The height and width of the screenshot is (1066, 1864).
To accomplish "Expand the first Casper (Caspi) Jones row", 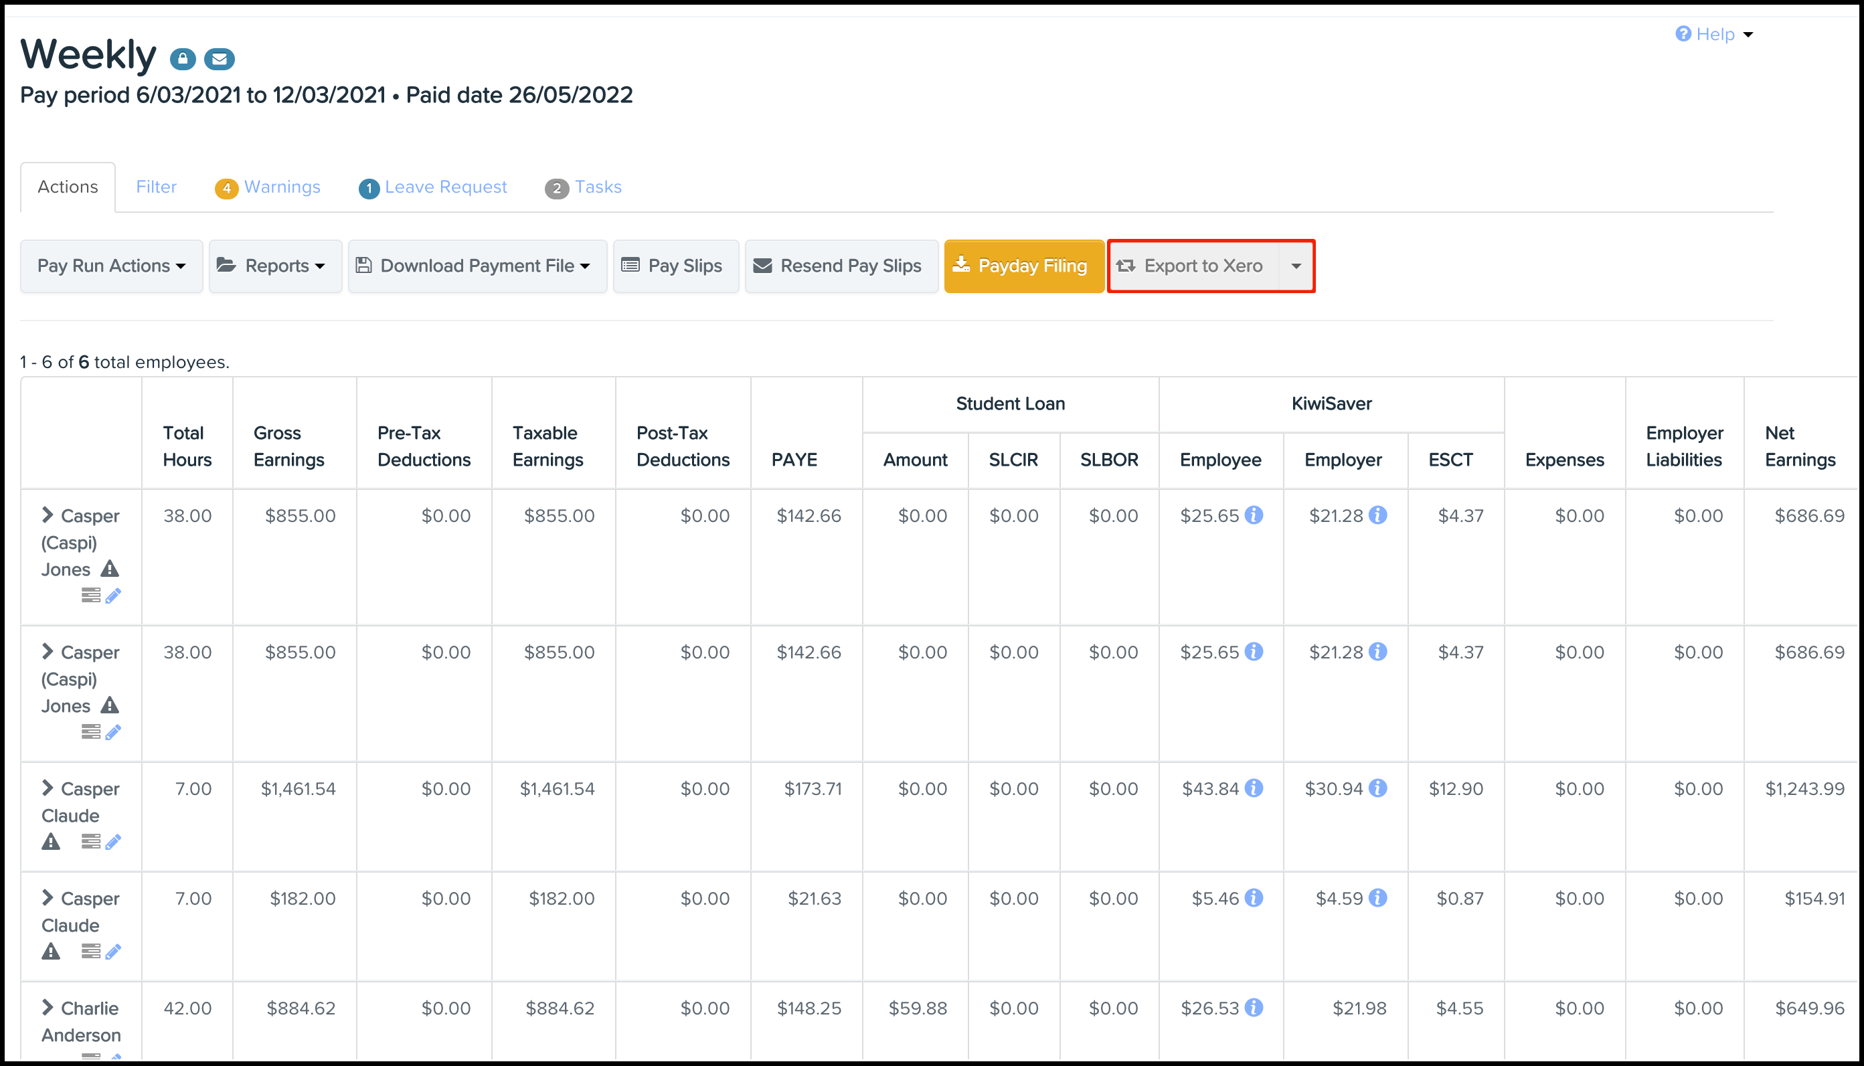I will point(48,515).
